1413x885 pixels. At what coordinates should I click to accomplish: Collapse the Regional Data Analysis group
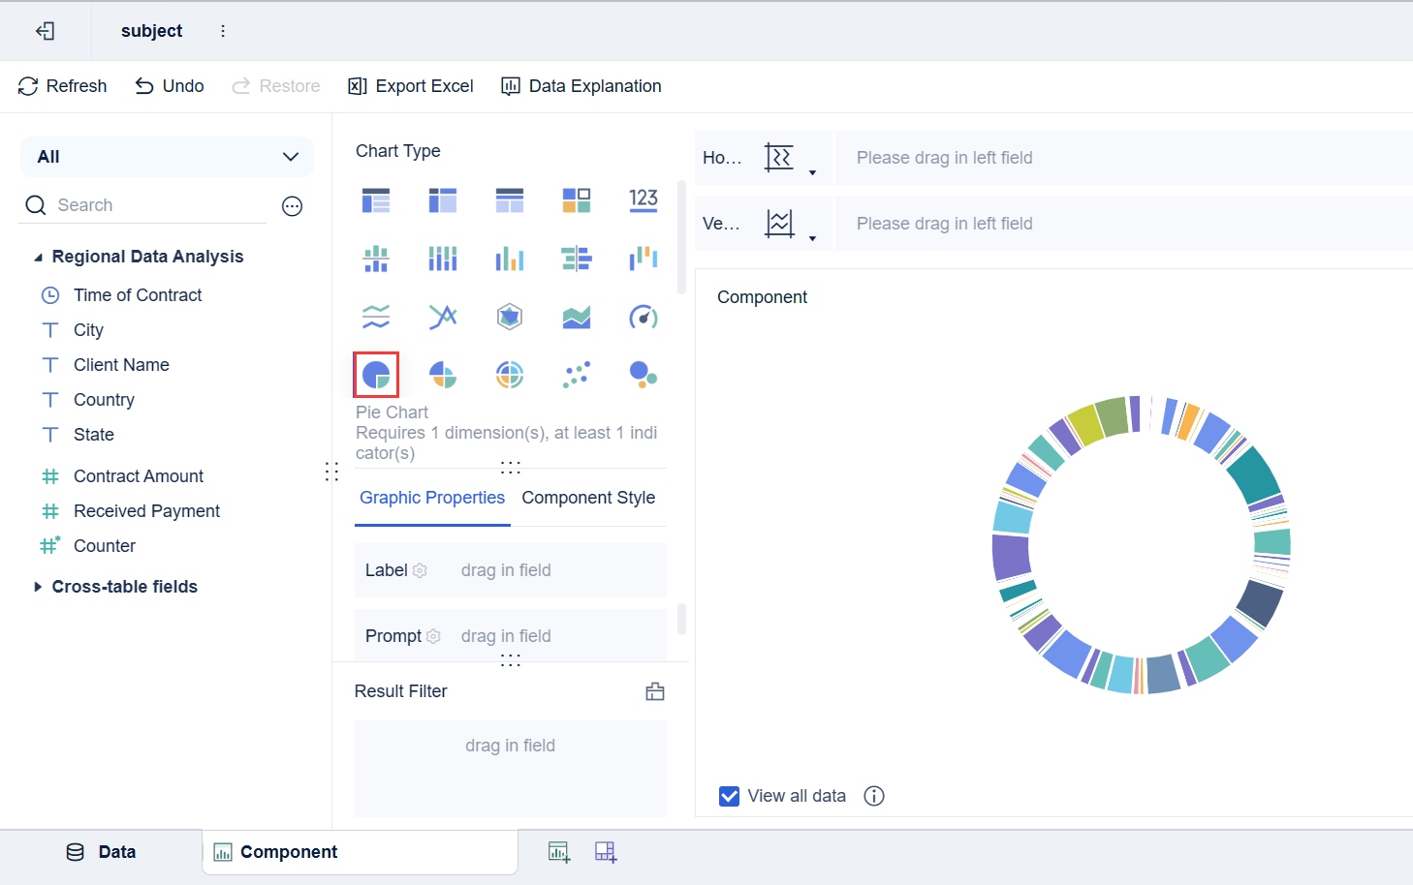point(38,258)
